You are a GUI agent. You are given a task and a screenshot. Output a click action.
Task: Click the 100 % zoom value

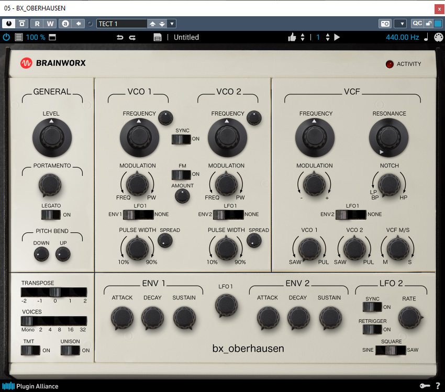[x=36, y=37]
